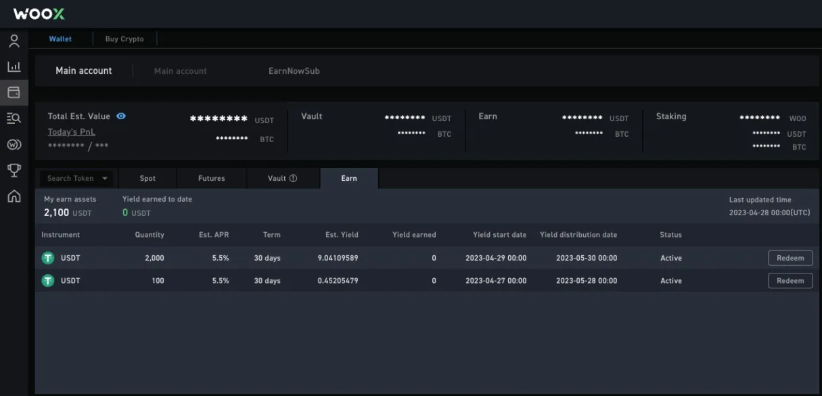Open the WOO token sidebar icon
The image size is (822, 396).
tap(14, 144)
